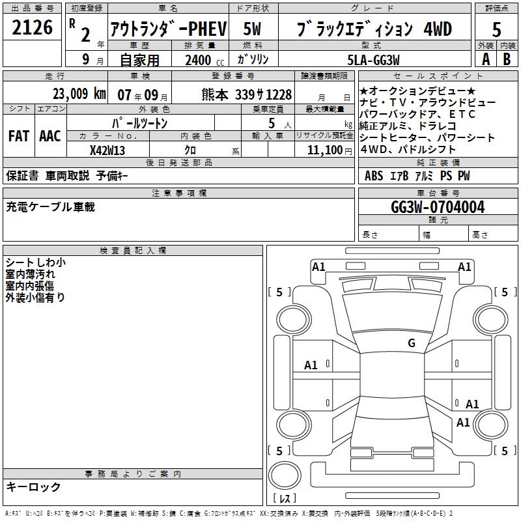Click windshield G mark on diagram
Screen dimensions: 521x521
point(412,343)
